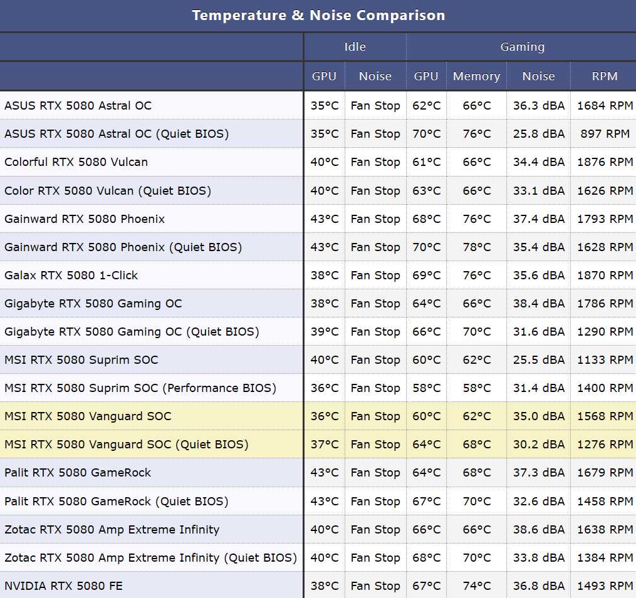636x598 pixels.
Task: Select the Gigabyte RTX 5080 Gaming OC (Quiet BIOS) row label
Action: 132,332
